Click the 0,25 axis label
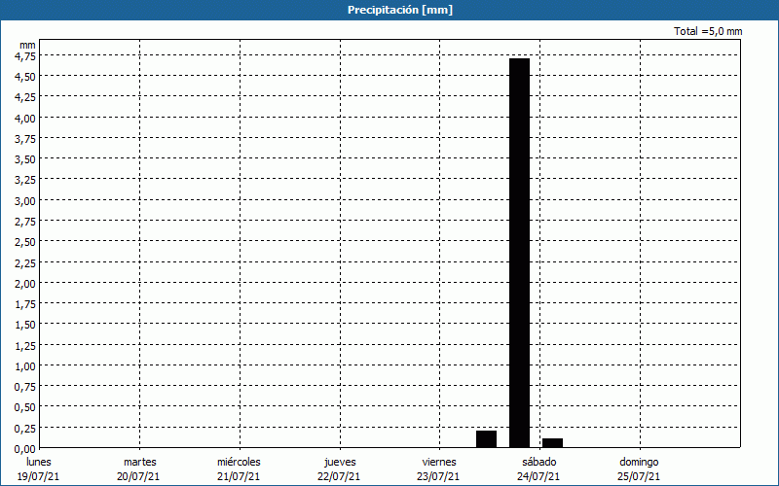The height and width of the screenshot is (486, 779). pos(25,428)
